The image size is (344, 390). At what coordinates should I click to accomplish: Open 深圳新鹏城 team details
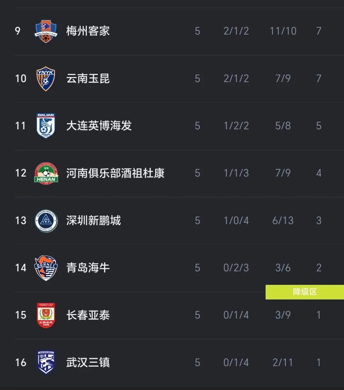[93, 220]
